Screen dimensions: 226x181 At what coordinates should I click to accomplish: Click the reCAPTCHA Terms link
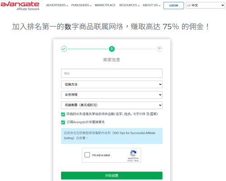pos(137,161)
